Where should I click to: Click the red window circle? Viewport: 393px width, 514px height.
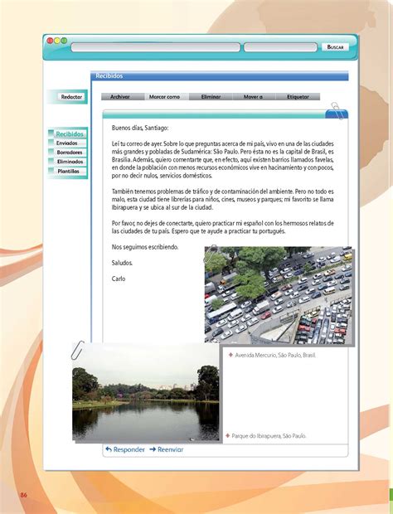click(50, 41)
